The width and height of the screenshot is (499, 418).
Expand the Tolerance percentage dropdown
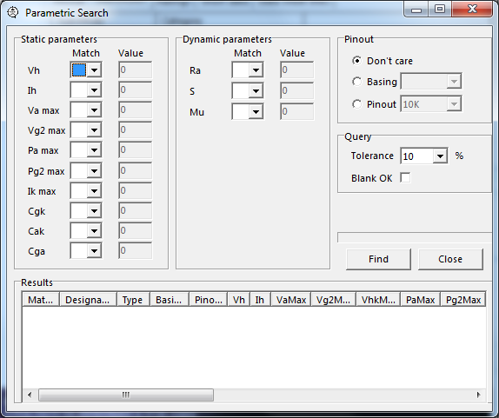coord(440,156)
